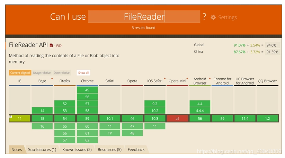Click the China usage total 91.39%

pyautogui.click(x=272, y=52)
